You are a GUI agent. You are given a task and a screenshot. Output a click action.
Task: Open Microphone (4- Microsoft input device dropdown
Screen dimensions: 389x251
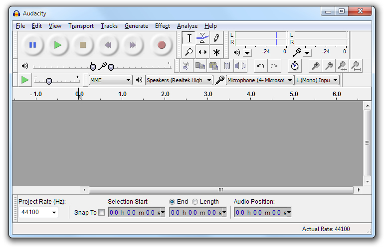[x=260, y=80]
